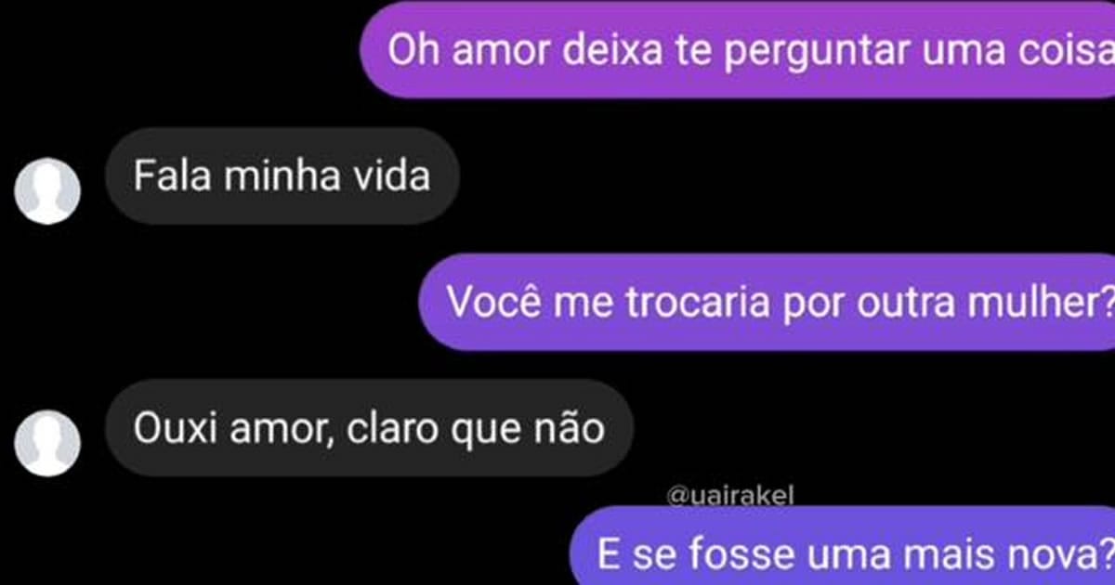Select "Você me trocaria por outra mulher?" message
Screen dimensions: 1115x585
(x=767, y=303)
